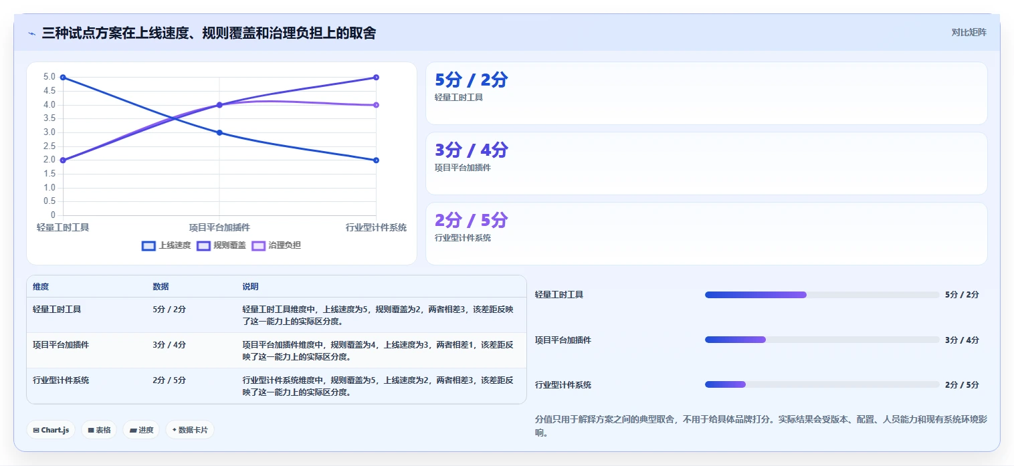Select the 项目平台加插件 cell in the table
Screen dimensions: 1014x466
pos(61,345)
